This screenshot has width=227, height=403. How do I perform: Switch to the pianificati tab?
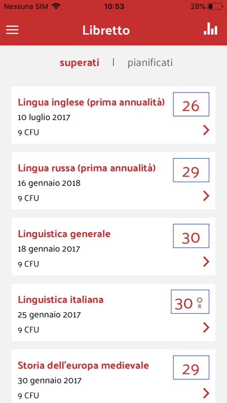pyautogui.click(x=150, y=62)
